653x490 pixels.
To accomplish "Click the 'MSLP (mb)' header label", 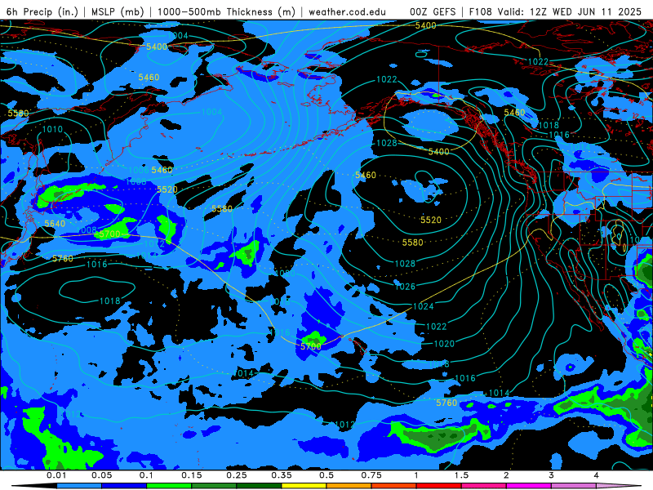I will tap(118, 11).
